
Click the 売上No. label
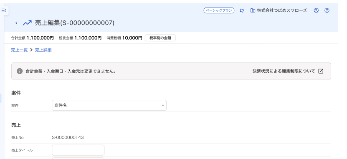[18, 138]
